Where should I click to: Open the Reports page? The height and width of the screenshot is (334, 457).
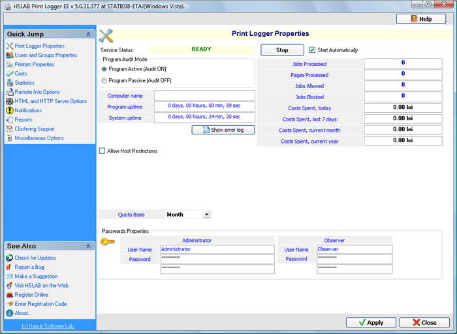click(24, 119)
